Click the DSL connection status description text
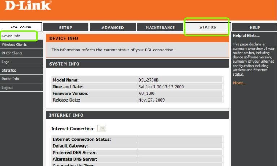The width and height of the screenshot is (277, 166). point(113,50)
